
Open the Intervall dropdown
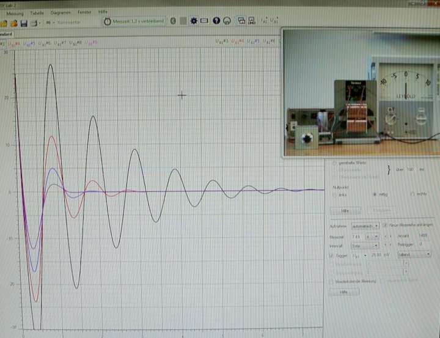point(365,246)
